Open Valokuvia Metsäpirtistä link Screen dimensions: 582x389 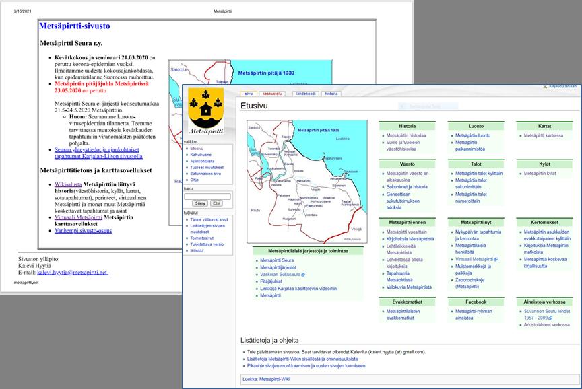(x=409, y=287)
